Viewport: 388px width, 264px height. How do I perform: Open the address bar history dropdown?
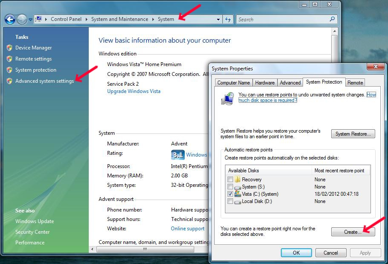point(218,19)
